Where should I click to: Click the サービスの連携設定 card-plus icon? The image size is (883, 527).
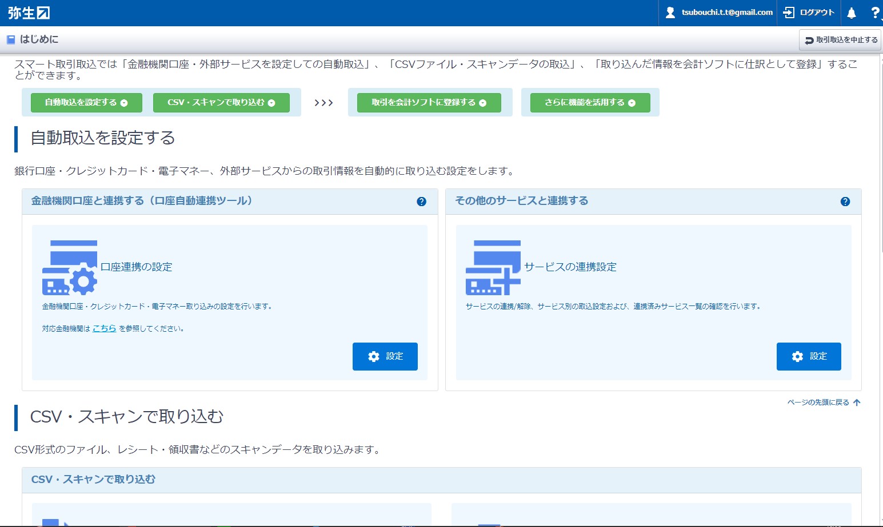pos(493,267)
